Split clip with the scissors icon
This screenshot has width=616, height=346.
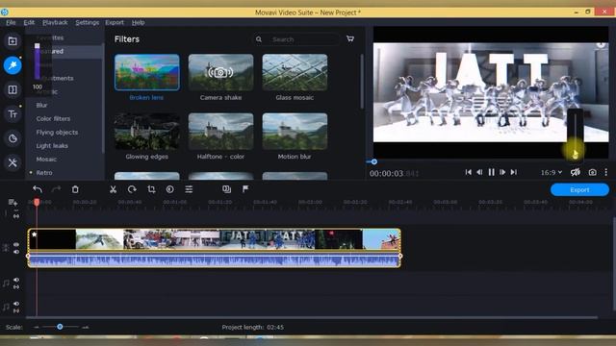114,189
